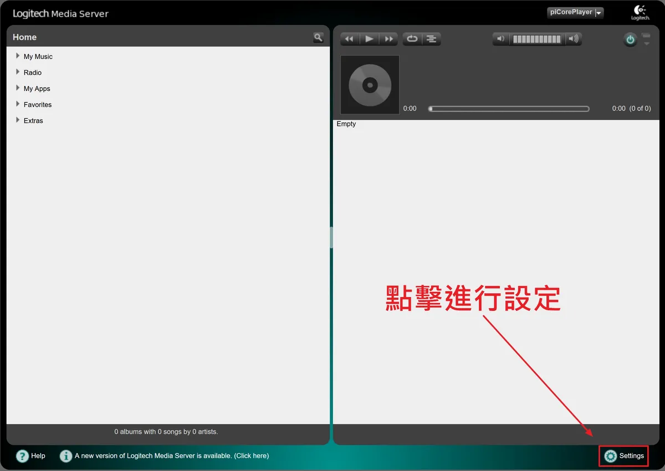
Task: Open Extras label
Action: click(x=33, y=121)
